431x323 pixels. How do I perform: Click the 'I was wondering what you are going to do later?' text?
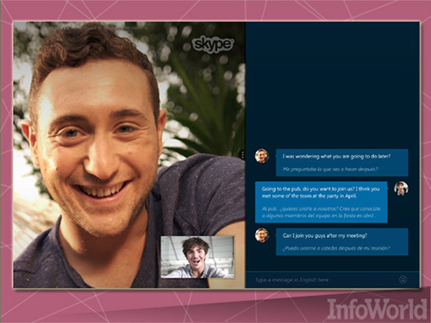point(336,157)
